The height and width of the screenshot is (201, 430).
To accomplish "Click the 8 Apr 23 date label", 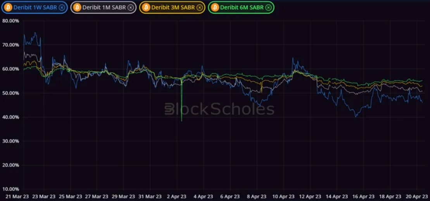I will coord(256,196).
